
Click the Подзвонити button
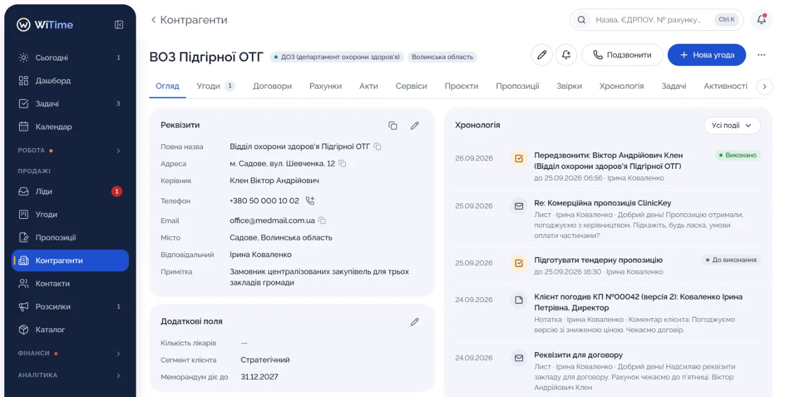[x=622, y=55]
